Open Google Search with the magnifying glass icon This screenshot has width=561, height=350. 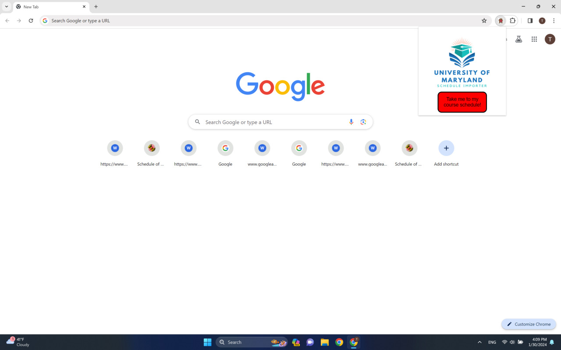click(x=197, y=122)
